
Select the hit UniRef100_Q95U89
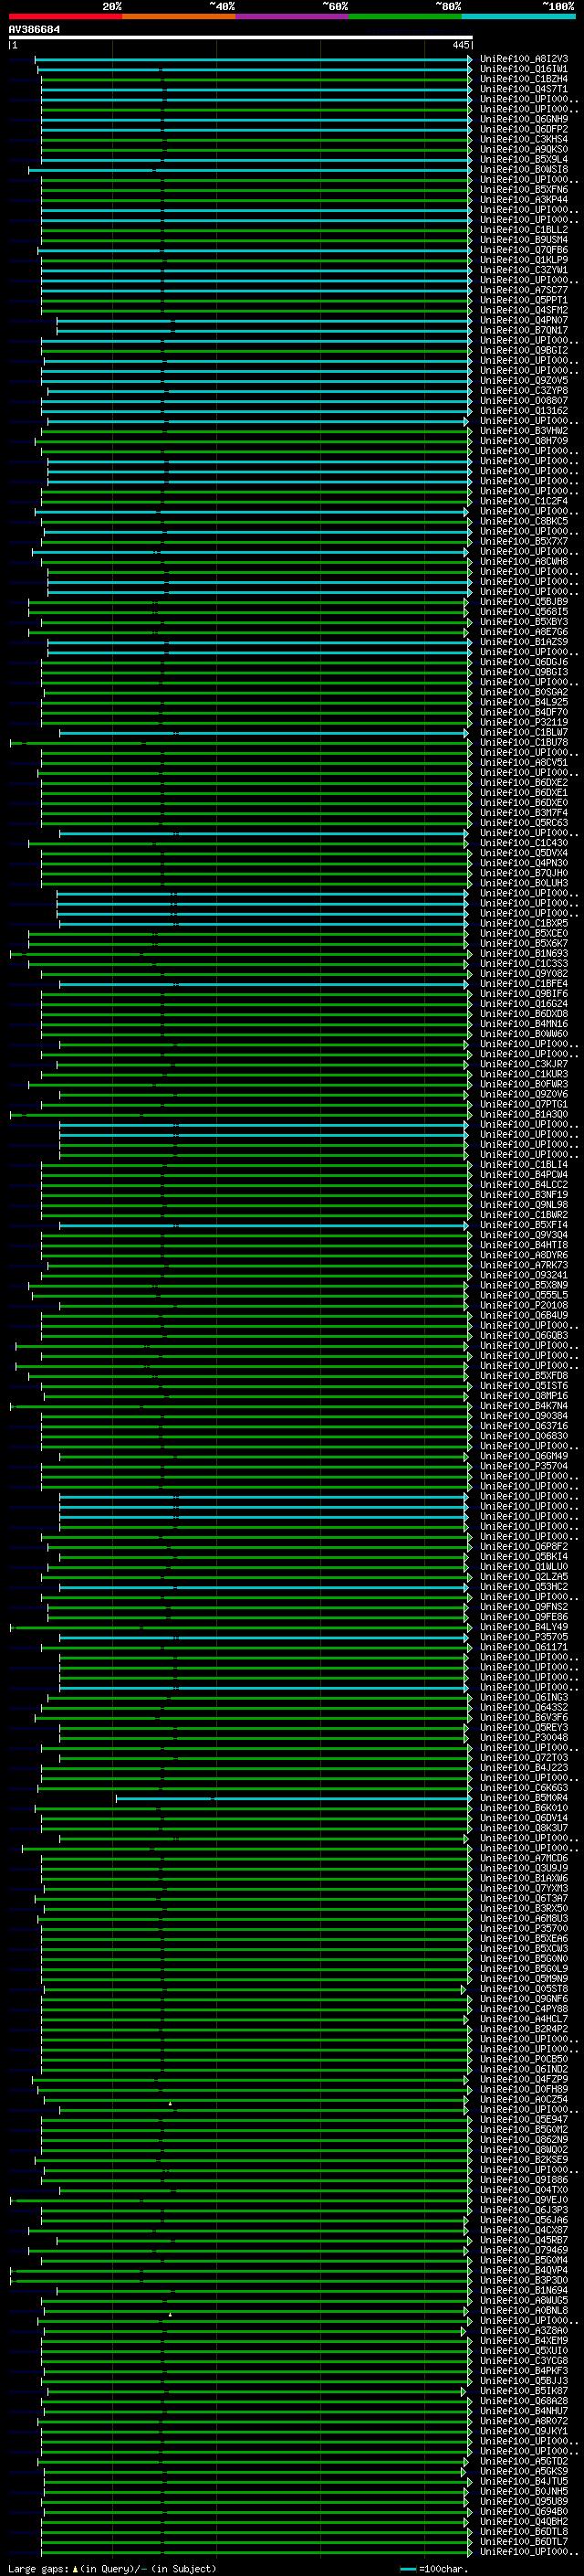(524, 2501)
